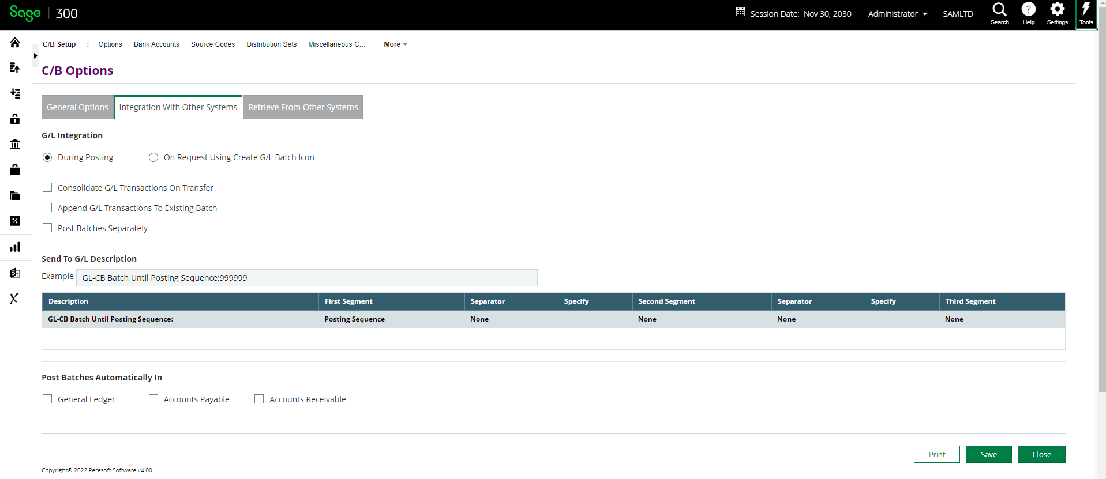Open the Administrator user dropdown
Viewport: 1106px width, 479px height.
[x=897, y=14]
